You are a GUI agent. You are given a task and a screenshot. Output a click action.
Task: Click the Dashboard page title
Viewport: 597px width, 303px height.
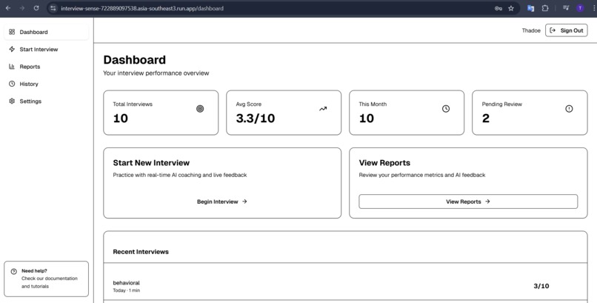134,60
